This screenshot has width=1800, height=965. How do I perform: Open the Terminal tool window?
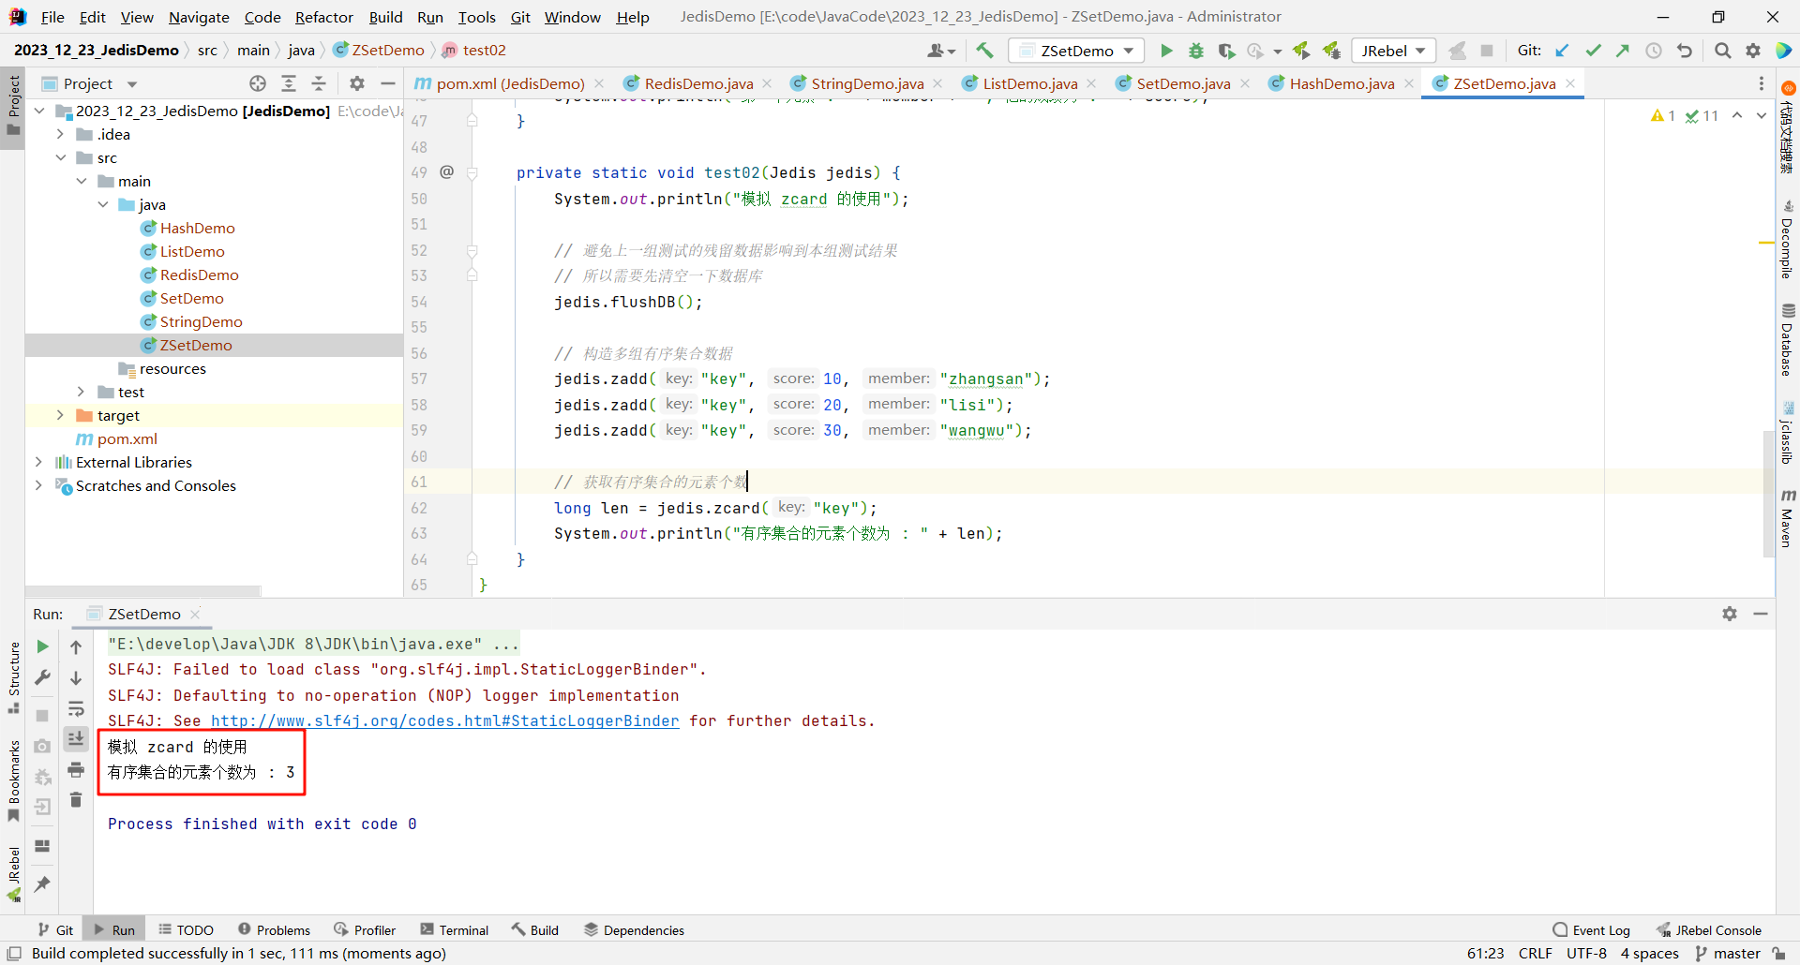pos(455,929)
